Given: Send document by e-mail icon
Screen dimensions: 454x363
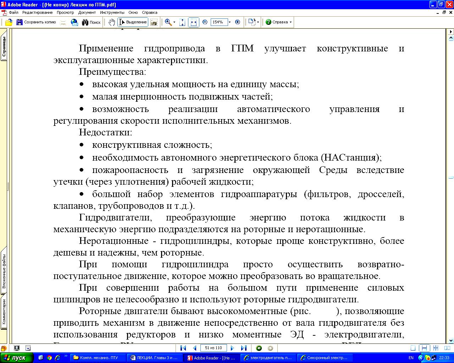Looking at the screenshot, I should tap(74, 22).
